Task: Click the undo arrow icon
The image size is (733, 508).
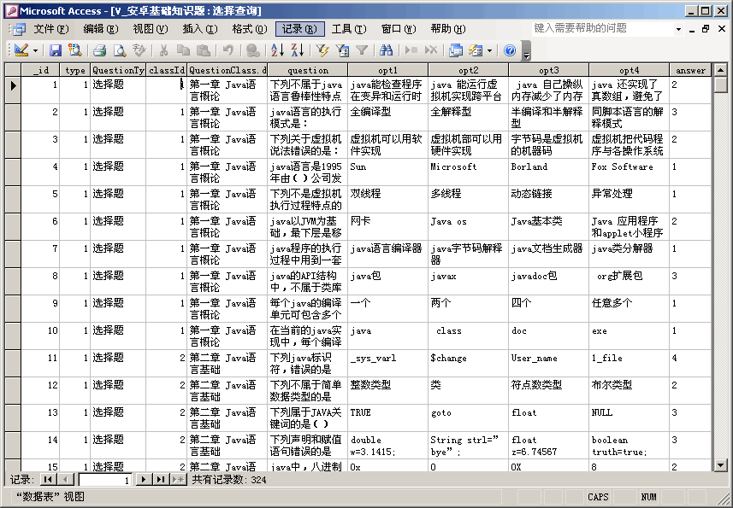Action: pos(228,50)
